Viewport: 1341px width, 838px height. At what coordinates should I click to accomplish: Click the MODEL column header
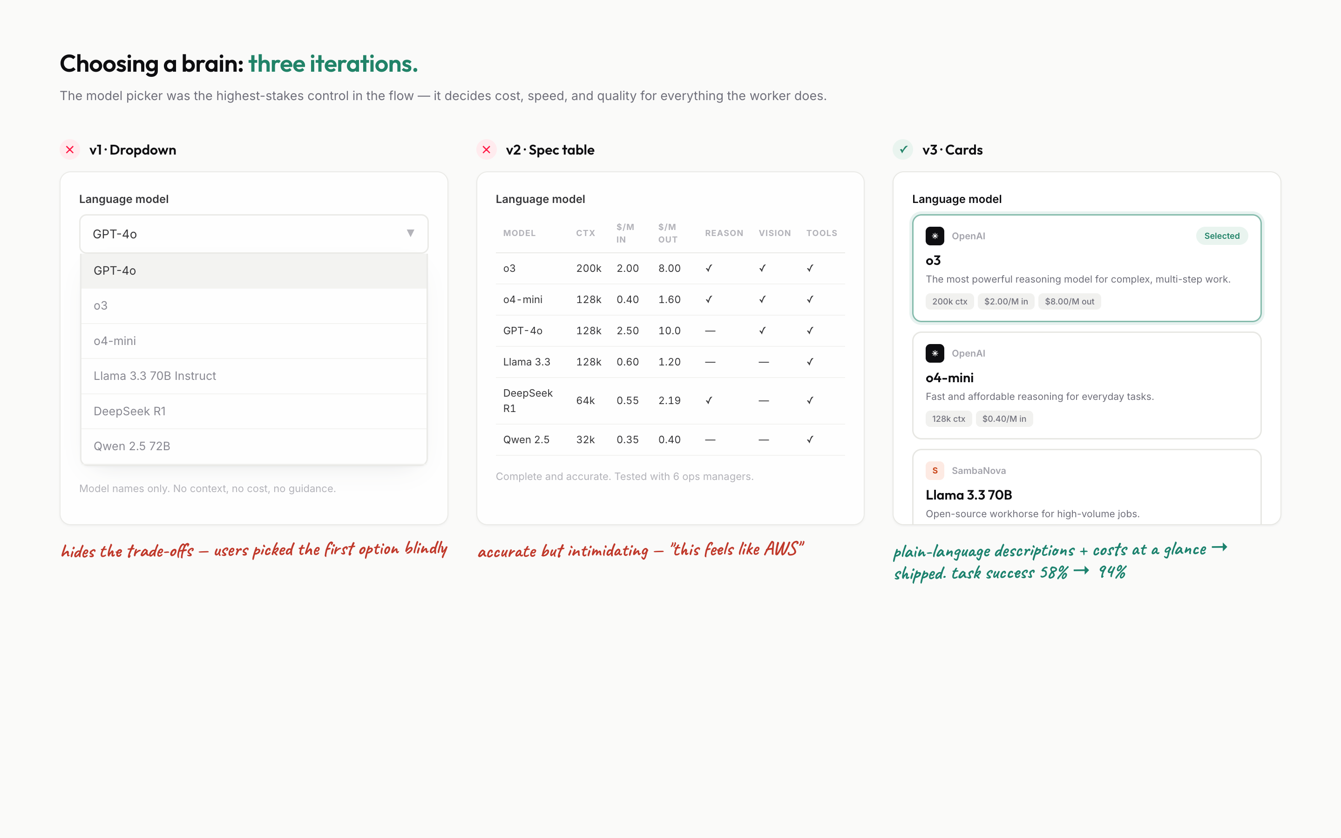pos(519,233)
